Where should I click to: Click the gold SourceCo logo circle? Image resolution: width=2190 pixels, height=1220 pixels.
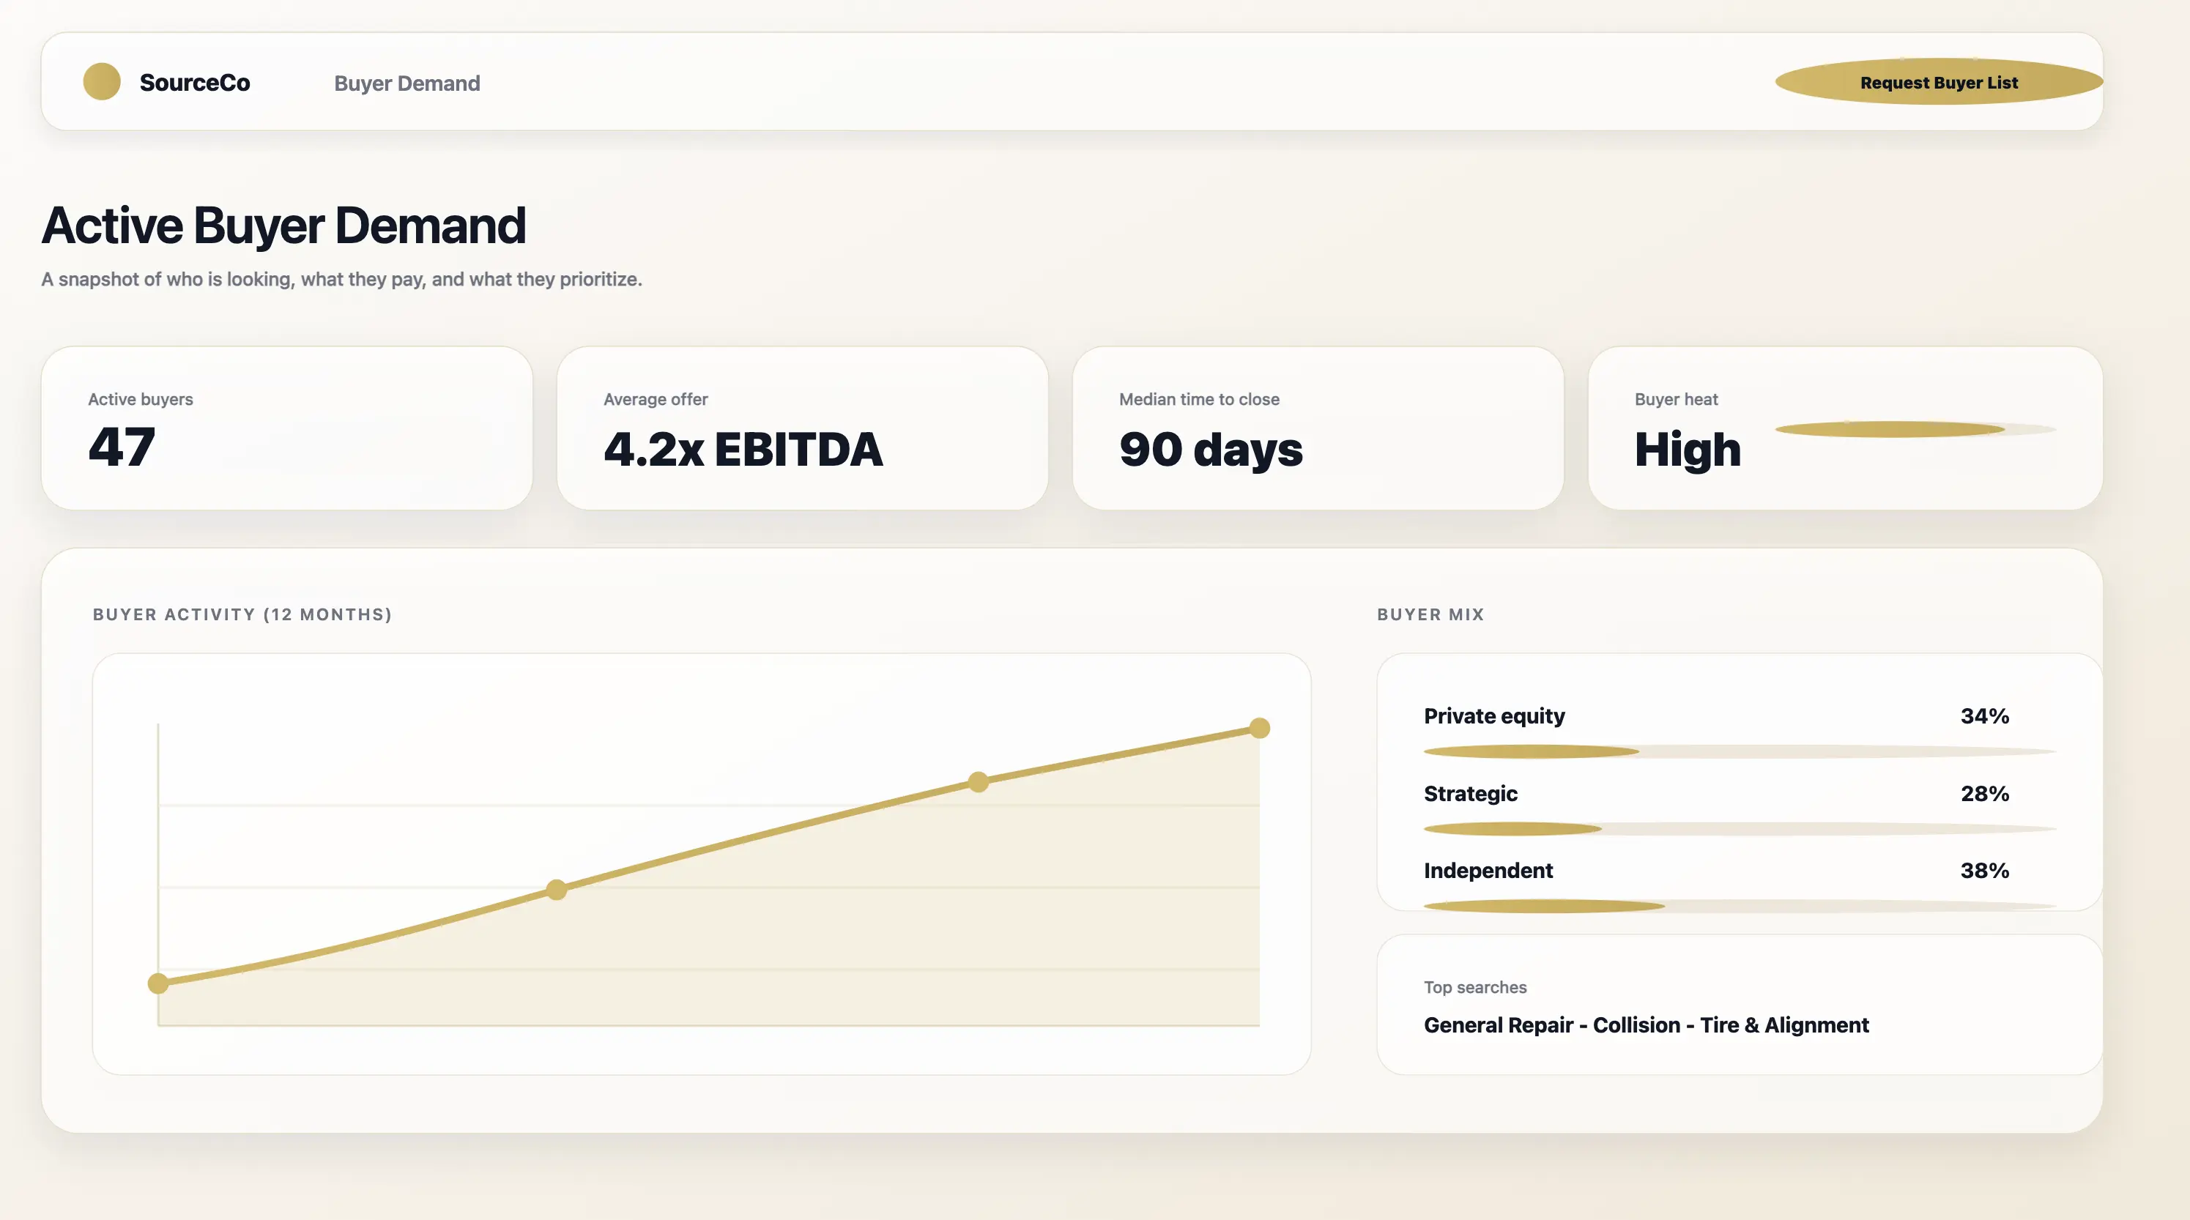tap(102, 81)
